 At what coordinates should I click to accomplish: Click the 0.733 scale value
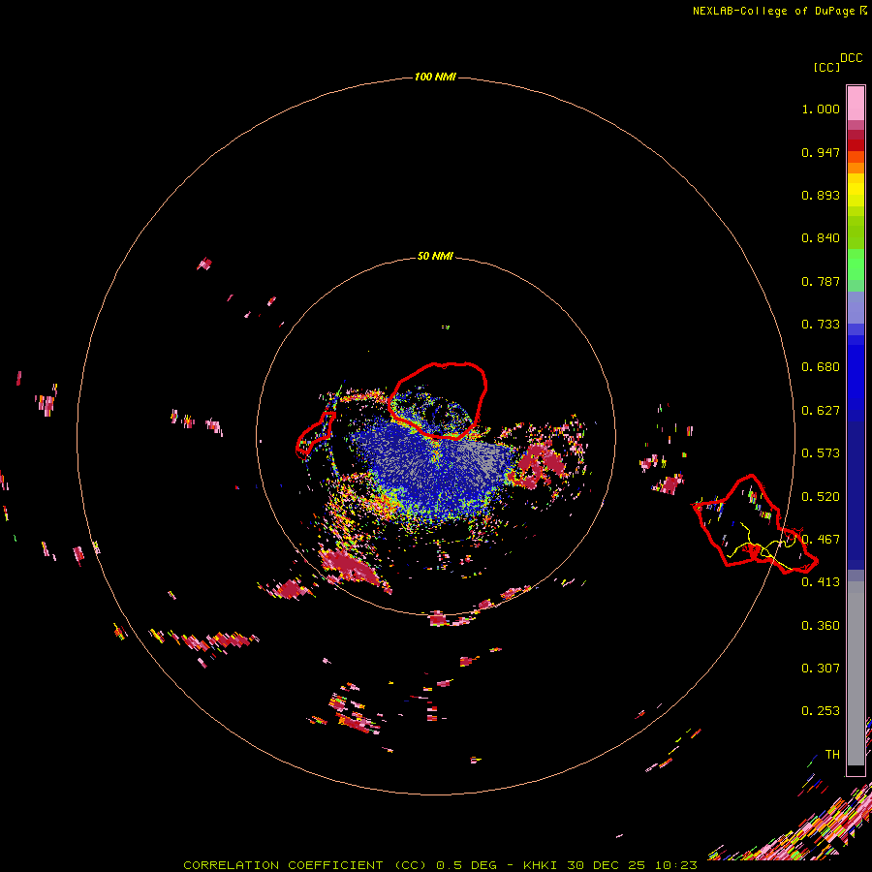[x=821, y=325]
